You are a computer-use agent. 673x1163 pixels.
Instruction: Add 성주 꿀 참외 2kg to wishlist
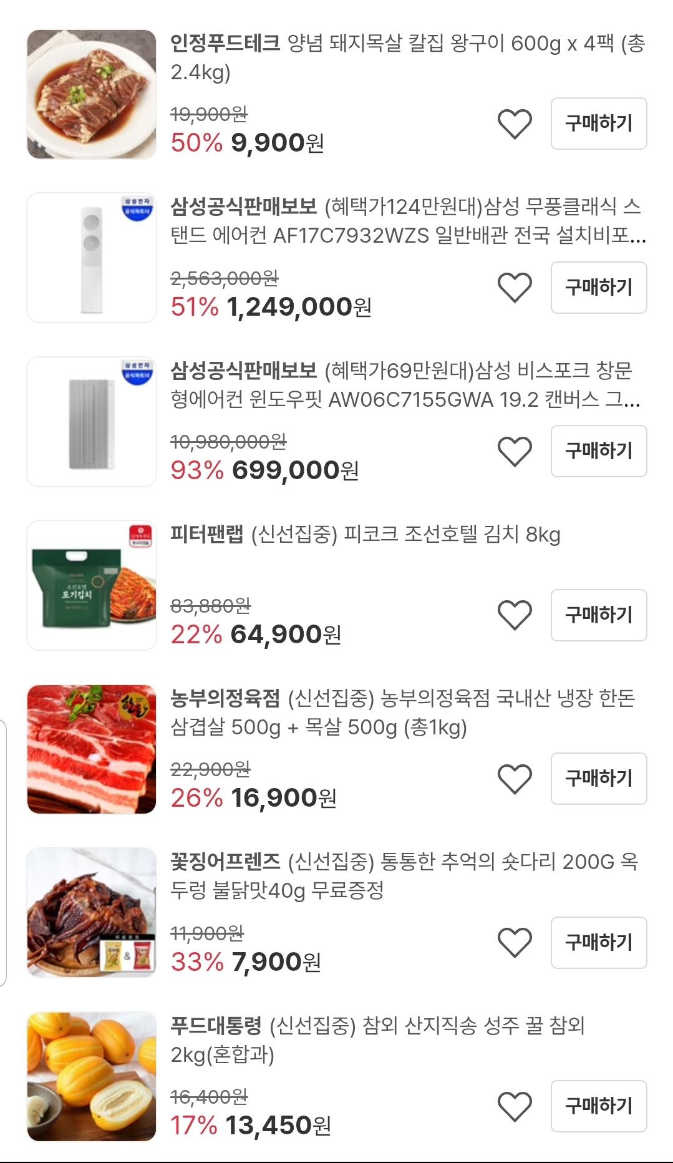(515, 1106)
